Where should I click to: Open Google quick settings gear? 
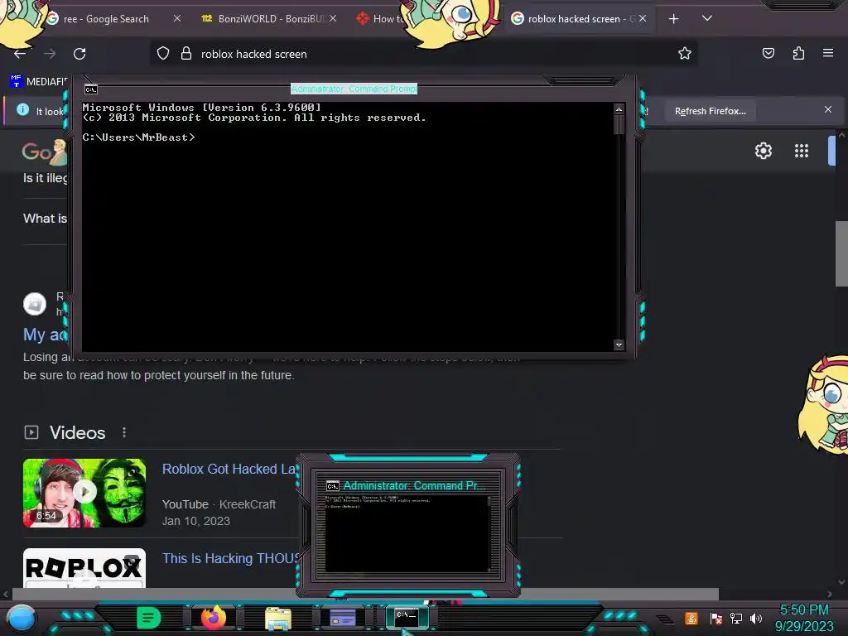[763, 151]
